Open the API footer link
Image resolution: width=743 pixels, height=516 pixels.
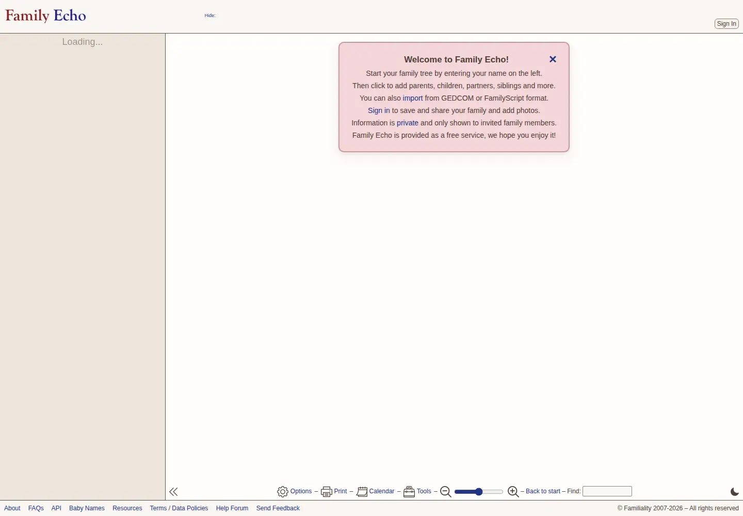tap(56, 508)
